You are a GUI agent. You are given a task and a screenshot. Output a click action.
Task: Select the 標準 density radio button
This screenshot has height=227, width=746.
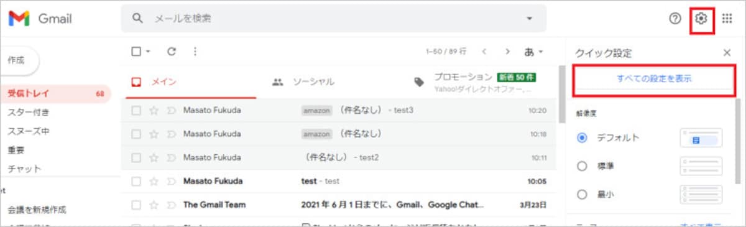point(582,166)
